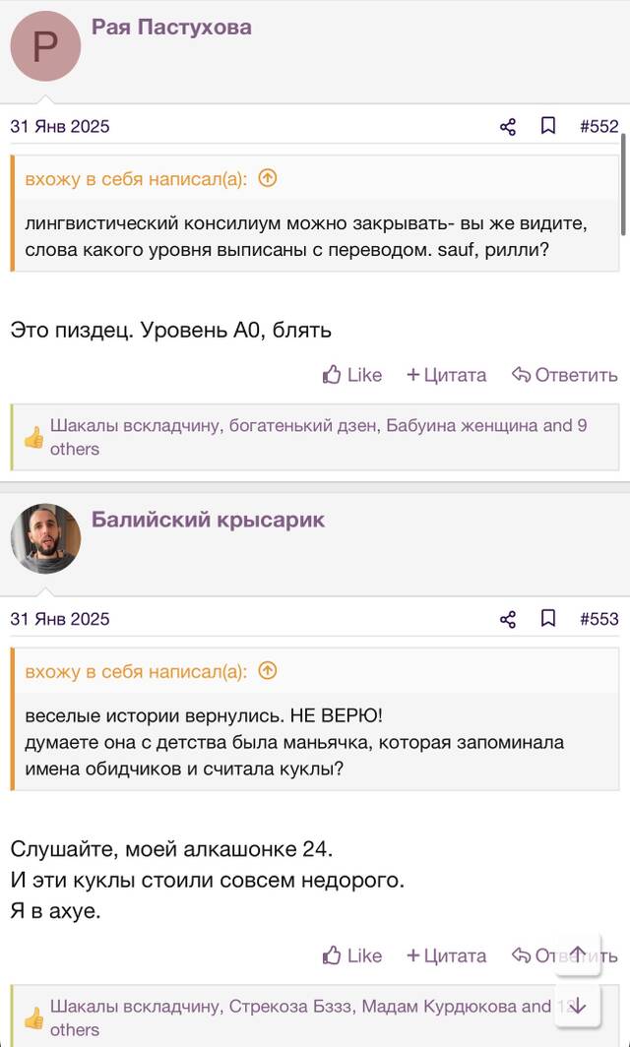The height and width of the screenshot is (1047, 630).
Task: Bookmark post #552
Action: pos(548,126)
